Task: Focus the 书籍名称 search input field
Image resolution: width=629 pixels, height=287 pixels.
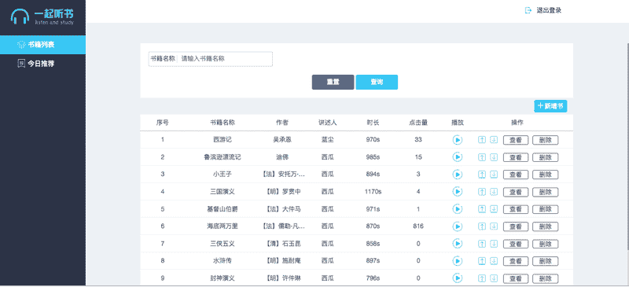Action: [225, 59]
